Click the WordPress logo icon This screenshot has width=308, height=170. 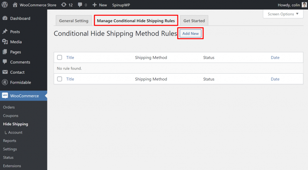[x=5, y=5]
